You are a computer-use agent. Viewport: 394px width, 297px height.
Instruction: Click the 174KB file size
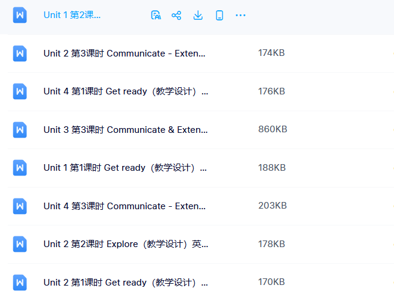[x=271, y=53]
